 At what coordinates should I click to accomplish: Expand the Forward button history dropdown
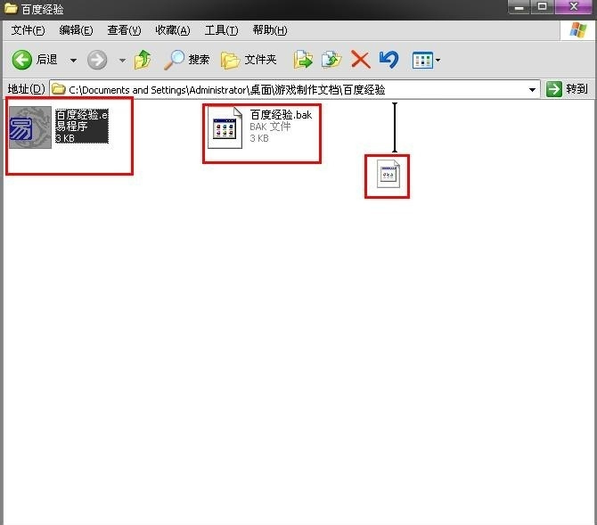(122, 60)
